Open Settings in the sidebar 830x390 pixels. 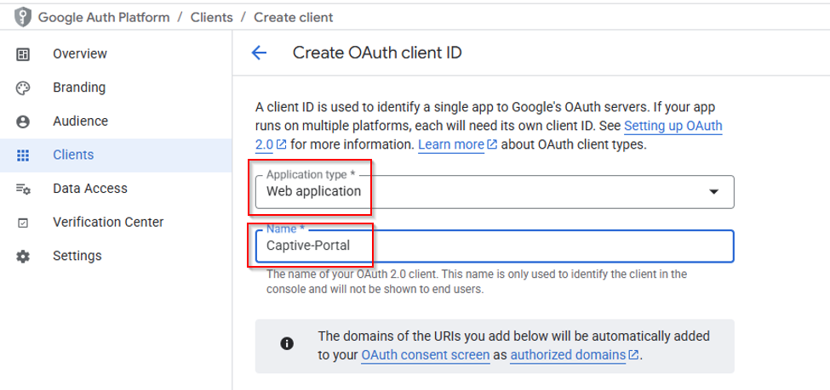116,257
